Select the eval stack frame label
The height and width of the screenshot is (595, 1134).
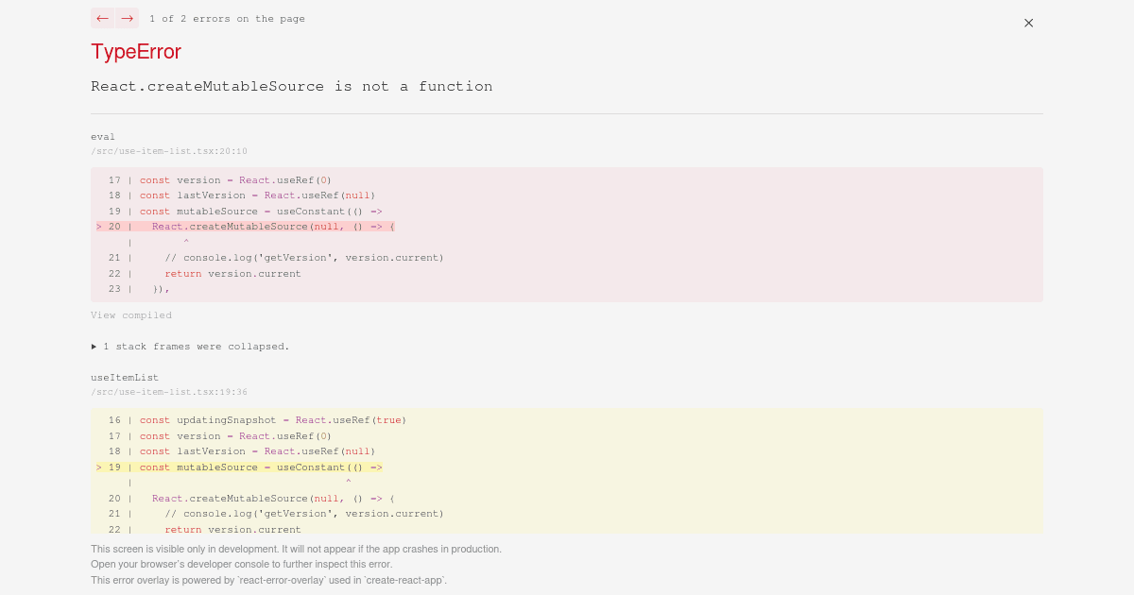point(103,136)
